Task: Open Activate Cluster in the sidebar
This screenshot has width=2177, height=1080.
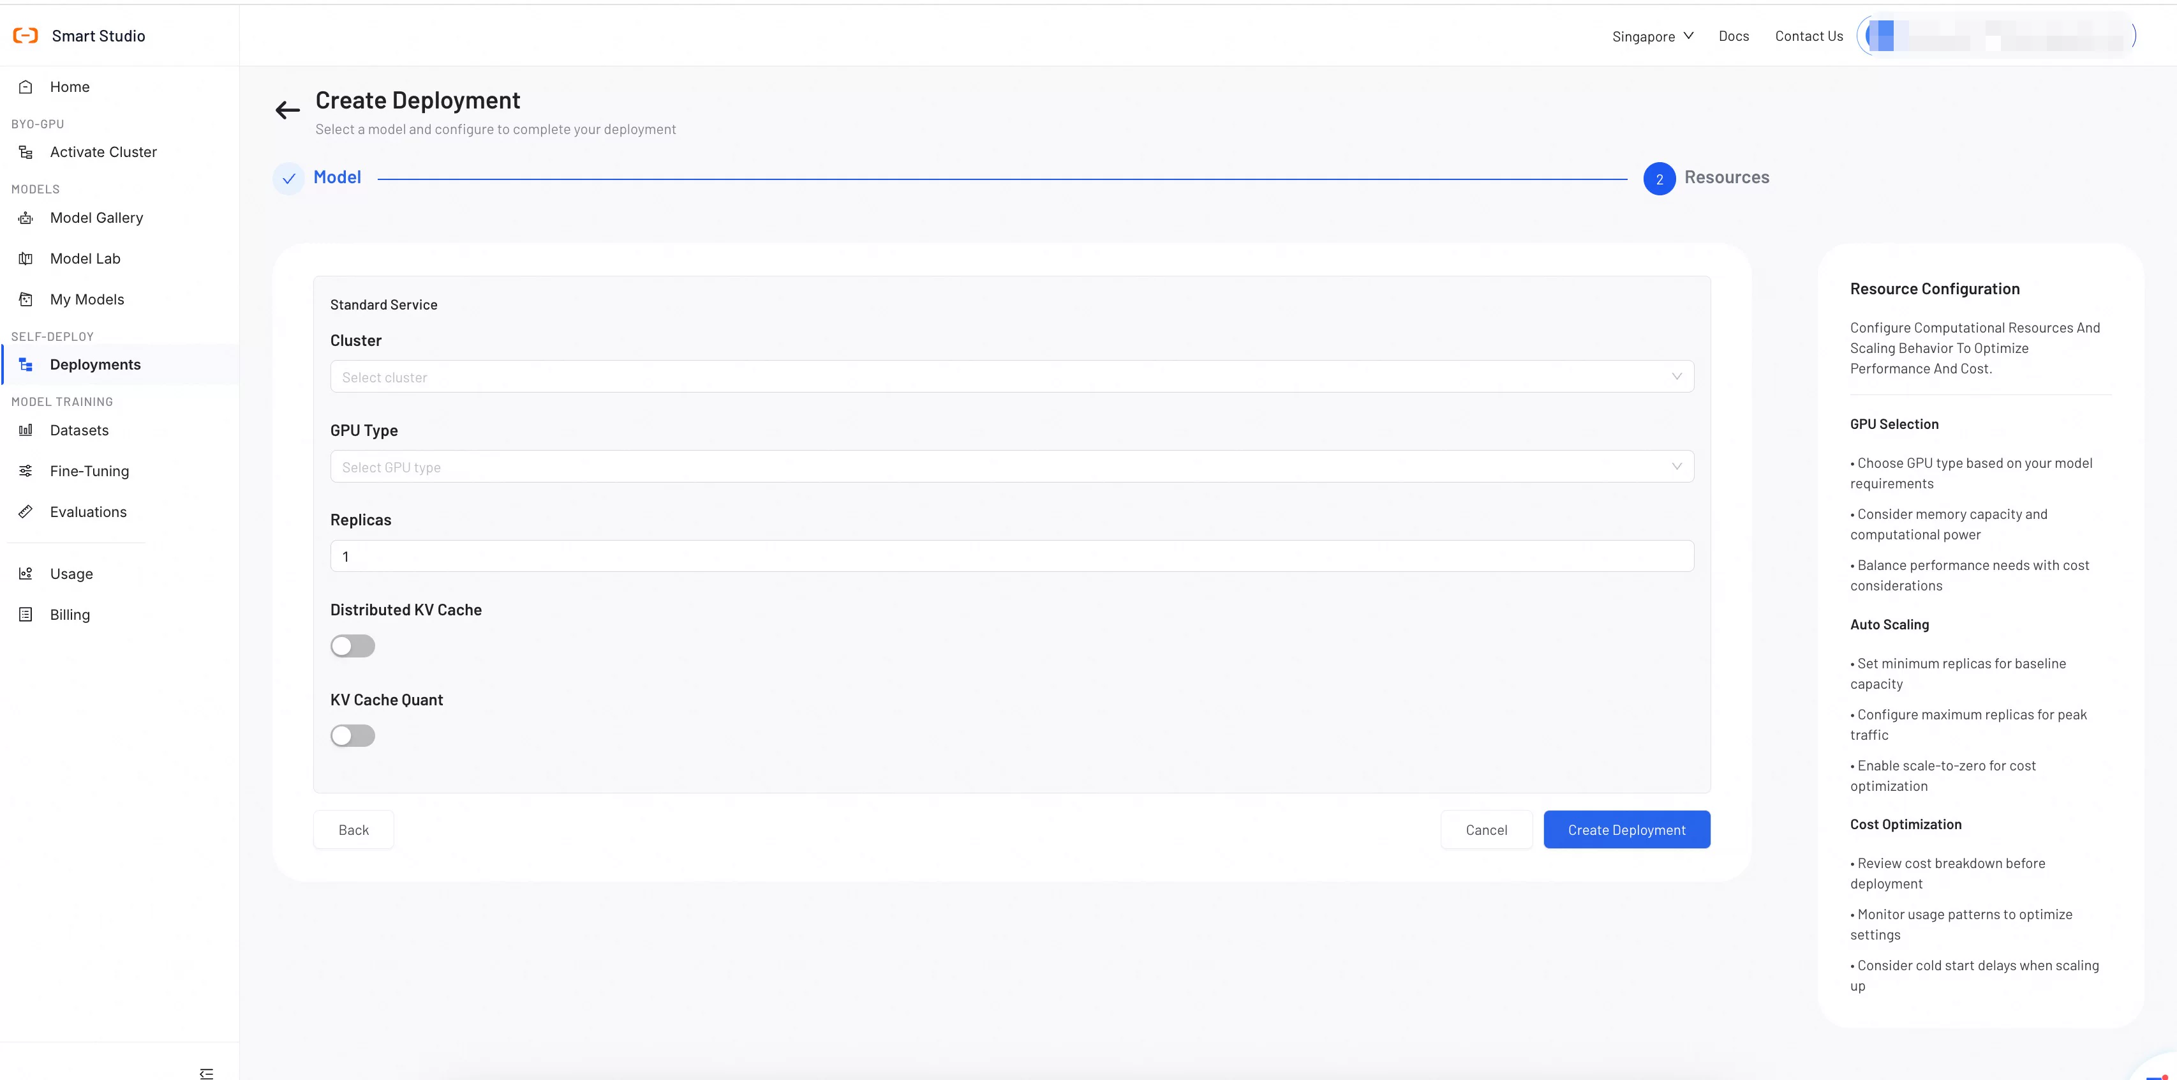Action: click(120, 152)
